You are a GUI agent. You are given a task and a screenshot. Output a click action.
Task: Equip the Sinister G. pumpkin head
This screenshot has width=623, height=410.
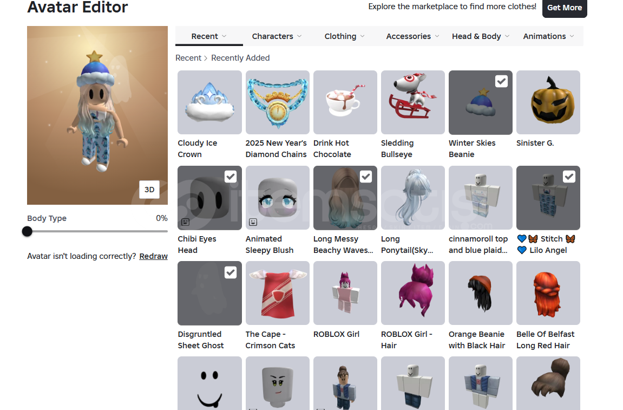pyautogui.click(x=548, y=102)
